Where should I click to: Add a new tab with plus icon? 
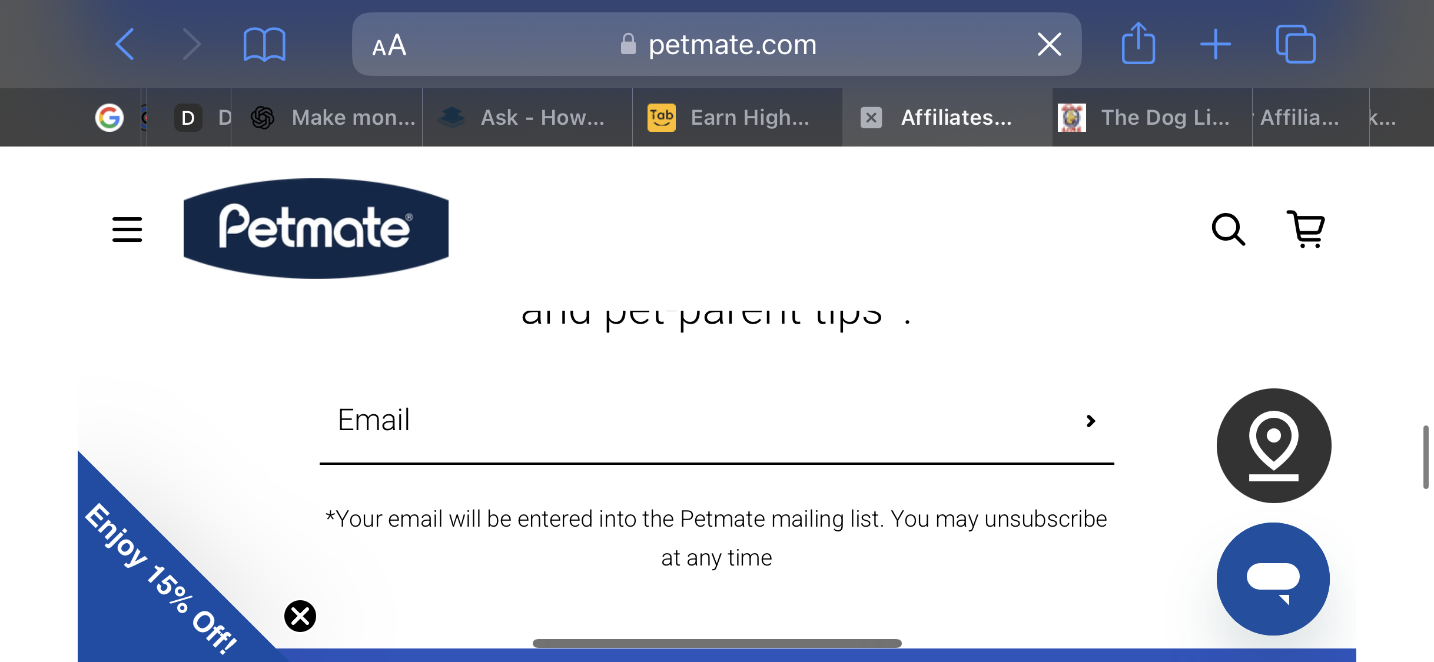(x=1216, y=44)
